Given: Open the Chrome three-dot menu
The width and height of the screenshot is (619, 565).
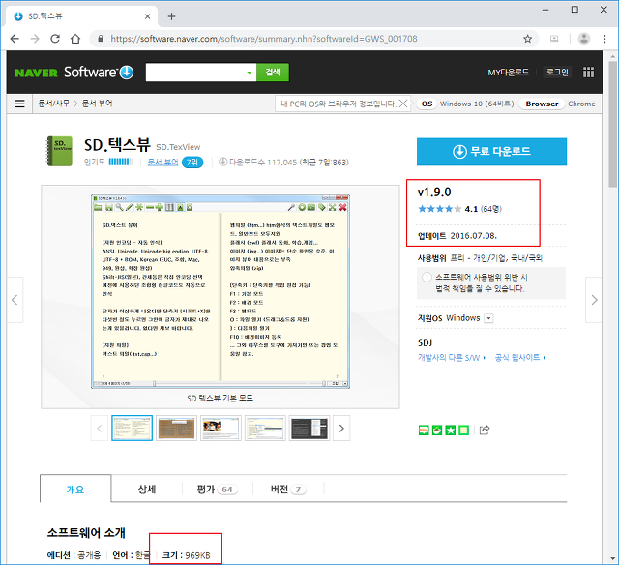Looking at the screenshot, I should point(604,39).
